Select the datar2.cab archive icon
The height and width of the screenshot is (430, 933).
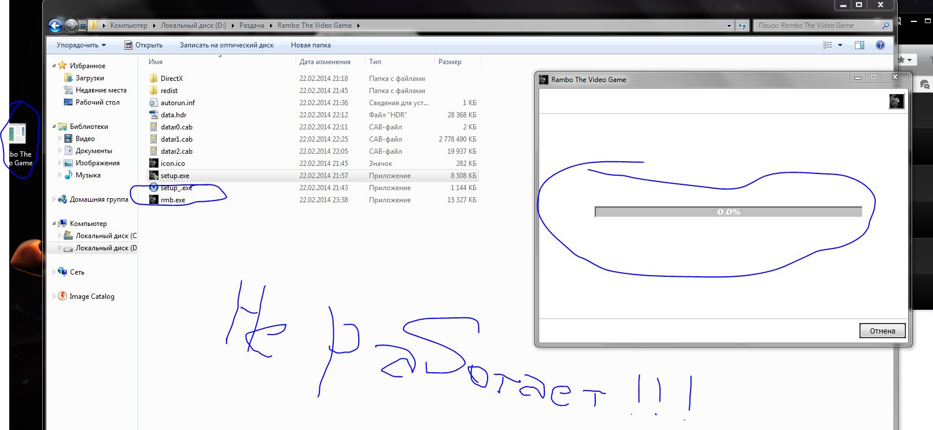coord(153,151)
